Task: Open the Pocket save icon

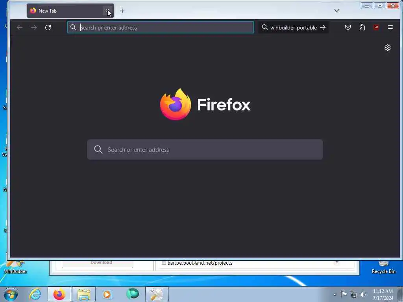Action: (x=348, y=27)
